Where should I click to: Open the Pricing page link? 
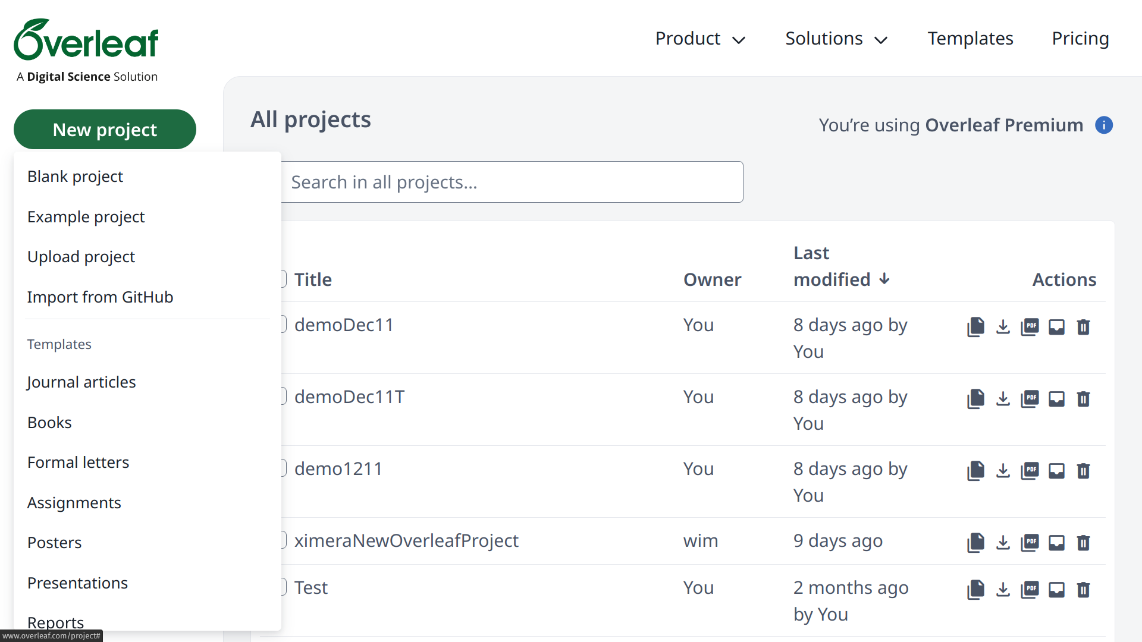[1080, 39]
